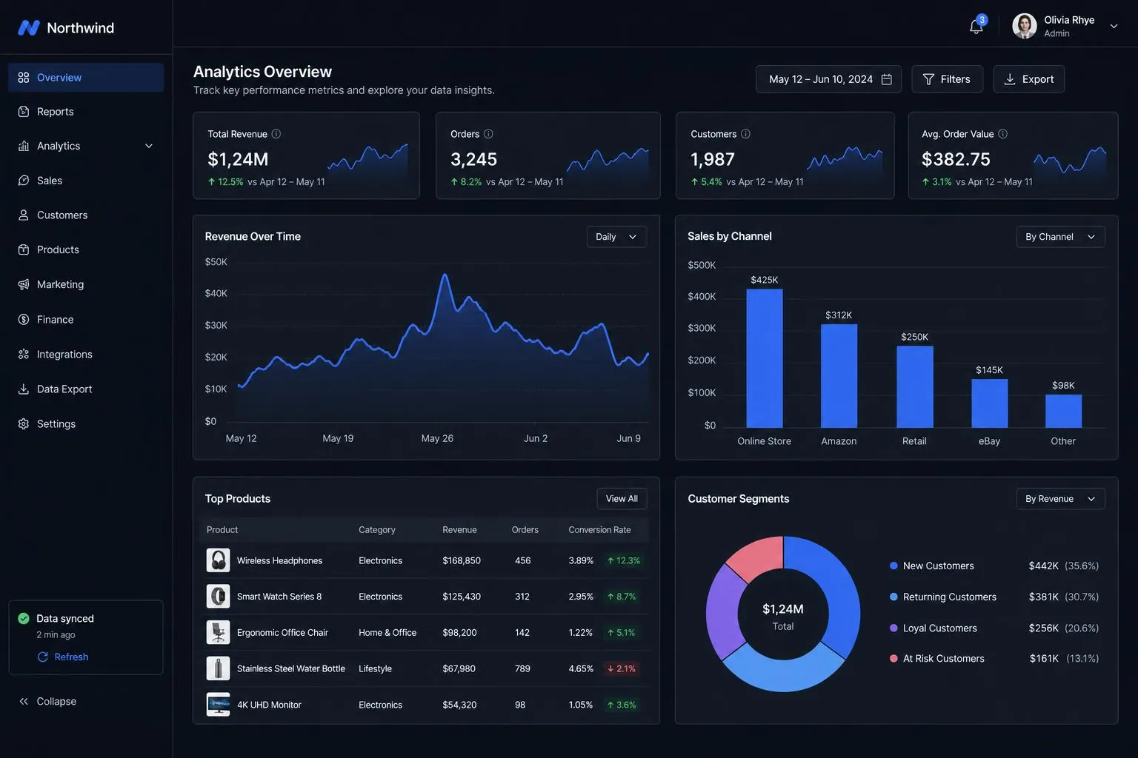Expand the Analytics submenu chevron
The image size is (1138, 758).
(x=149, y=146)
